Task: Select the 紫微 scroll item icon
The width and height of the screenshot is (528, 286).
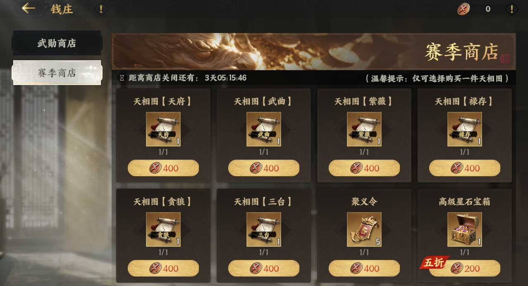Action: coord(364,129)
